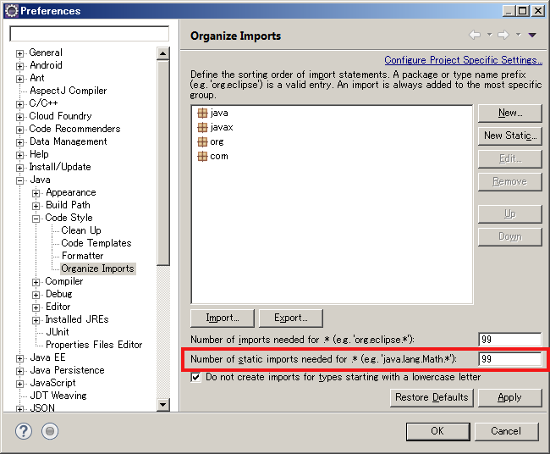Expand the Help tree node
This screenshot has width=550, height=454.
point(19,155)
